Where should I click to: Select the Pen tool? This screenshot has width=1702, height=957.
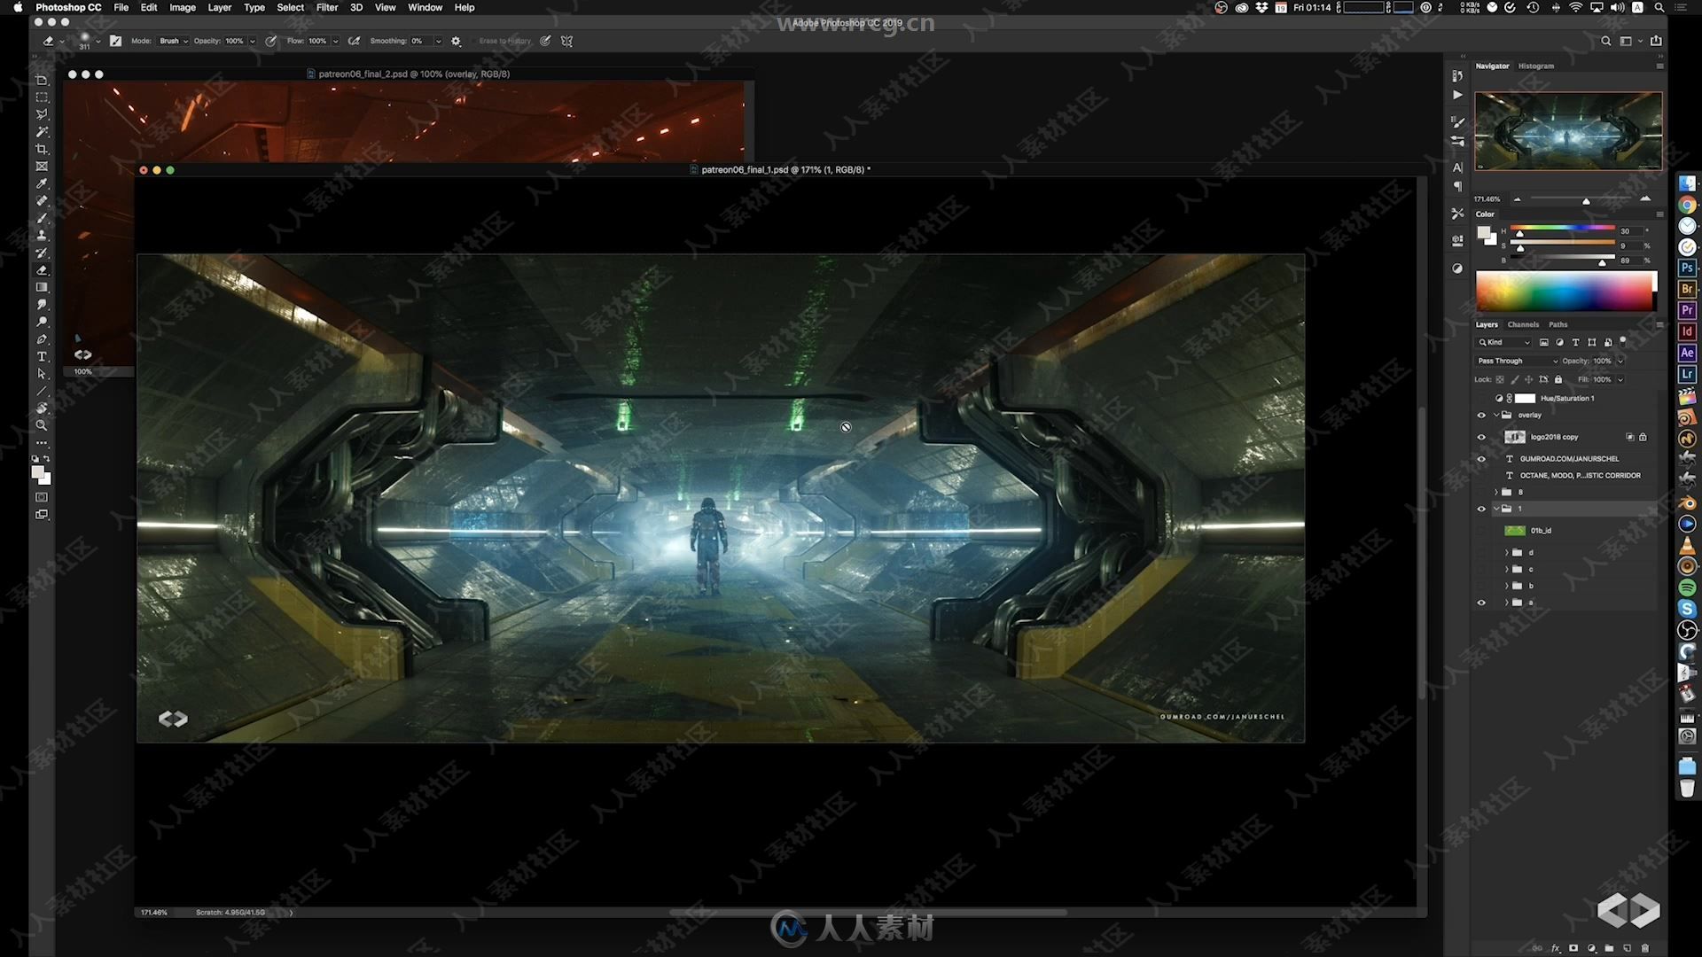pos(42,339)
